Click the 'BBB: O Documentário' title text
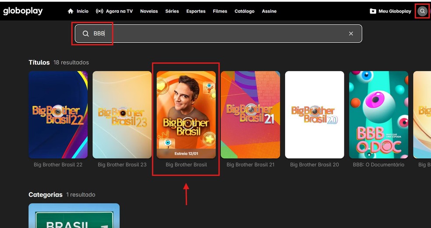The height and width of the screenshot is (228, 431). (x=378, y=165)
